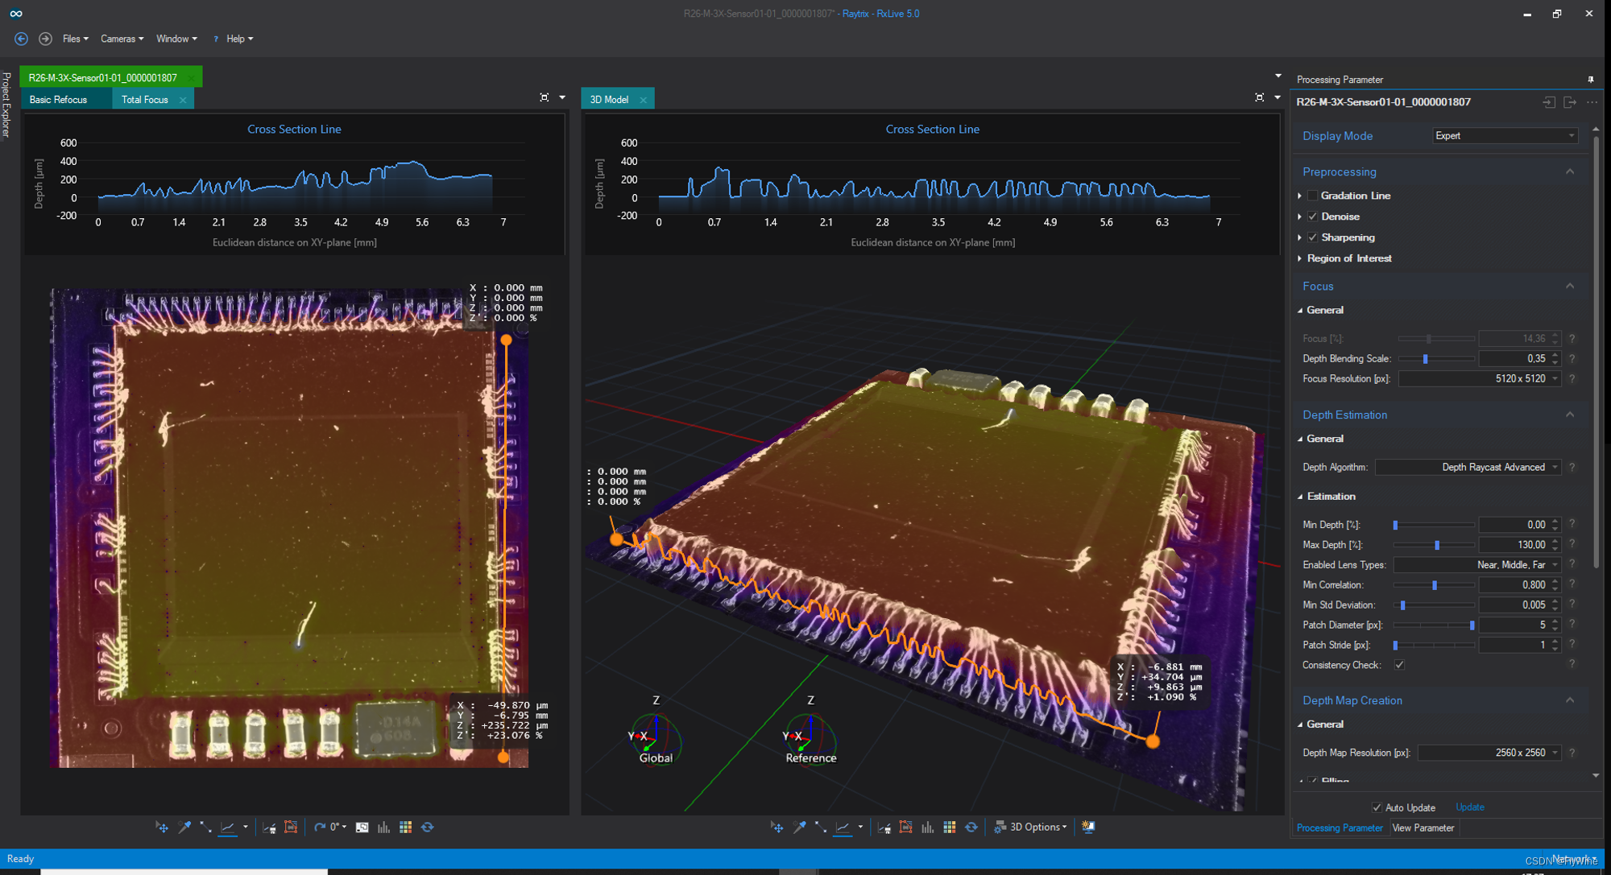1611x875 pixels.
Task: Open the Cameras menu
Action: coord(122,39)
